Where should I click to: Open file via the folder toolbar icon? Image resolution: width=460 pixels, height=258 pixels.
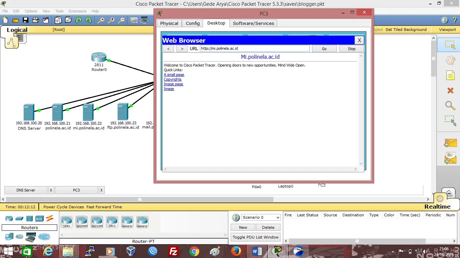click(15, 20)
